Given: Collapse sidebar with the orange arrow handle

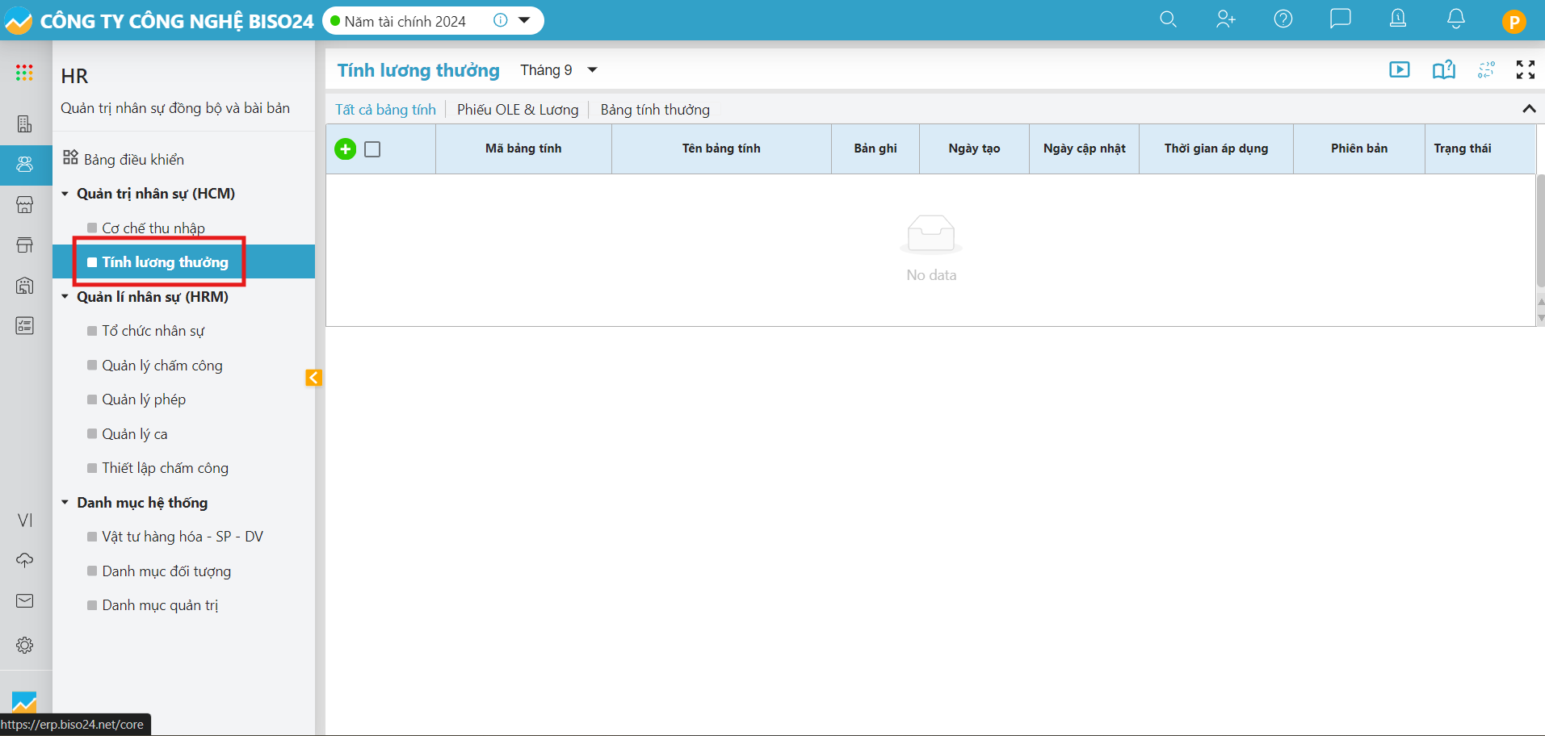Looking at the screenshot, I should point(313,378).
